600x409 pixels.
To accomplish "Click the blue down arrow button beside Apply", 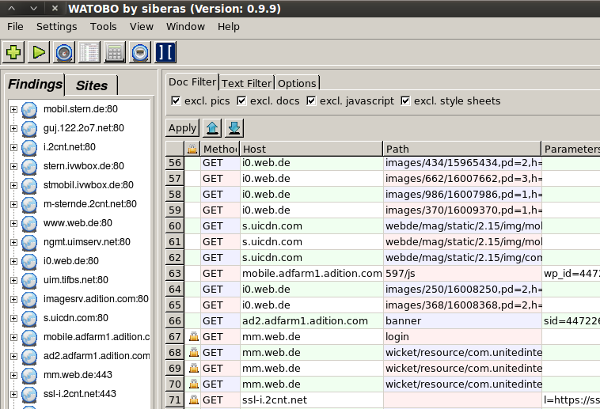I will pos(234,127).
